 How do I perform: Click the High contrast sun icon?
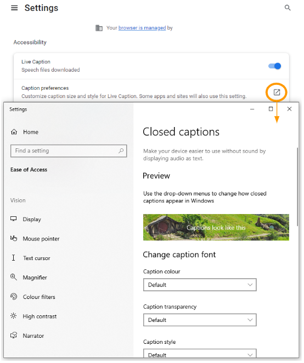[x=14, y=316]
